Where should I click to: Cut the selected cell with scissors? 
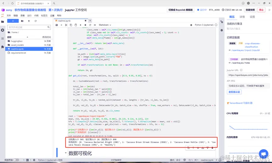(66, 25)
